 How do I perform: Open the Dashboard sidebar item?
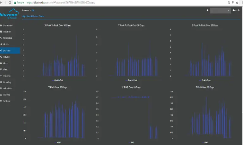click(x=8, y=26)
